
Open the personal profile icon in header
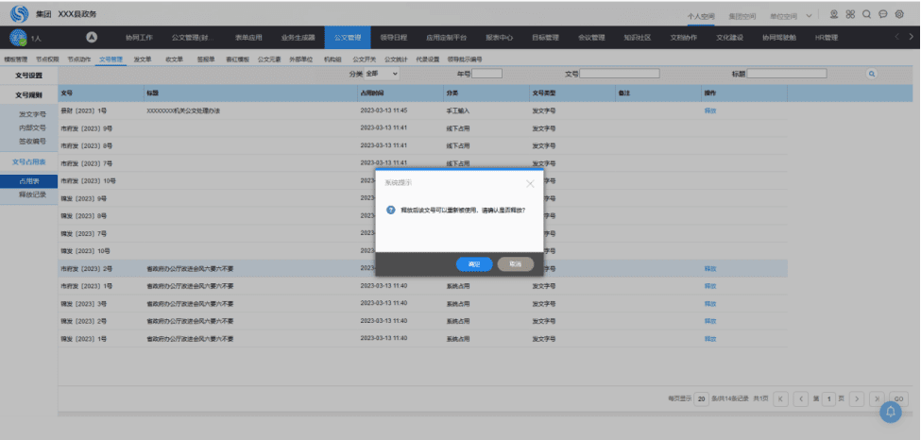tap(834, 15)
